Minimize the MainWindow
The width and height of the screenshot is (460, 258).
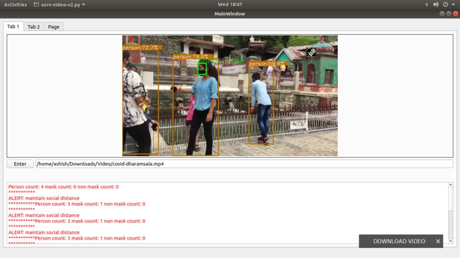click(442, 14)
